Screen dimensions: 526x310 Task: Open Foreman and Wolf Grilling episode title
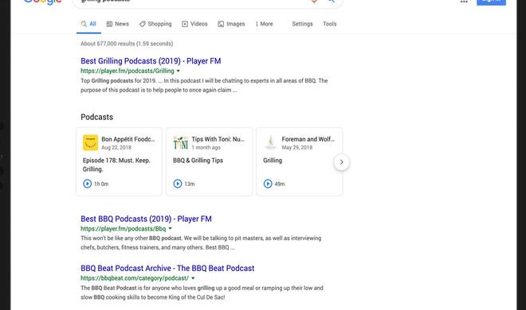click(x=273, y=161)
